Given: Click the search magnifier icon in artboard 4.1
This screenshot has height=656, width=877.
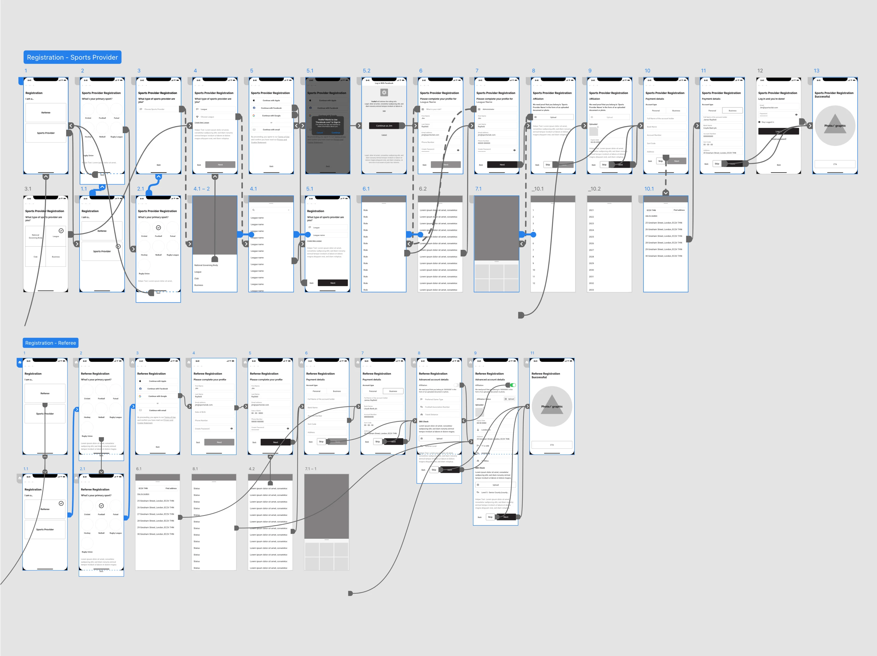Looking at the screenshot, I should pos(253,210).
